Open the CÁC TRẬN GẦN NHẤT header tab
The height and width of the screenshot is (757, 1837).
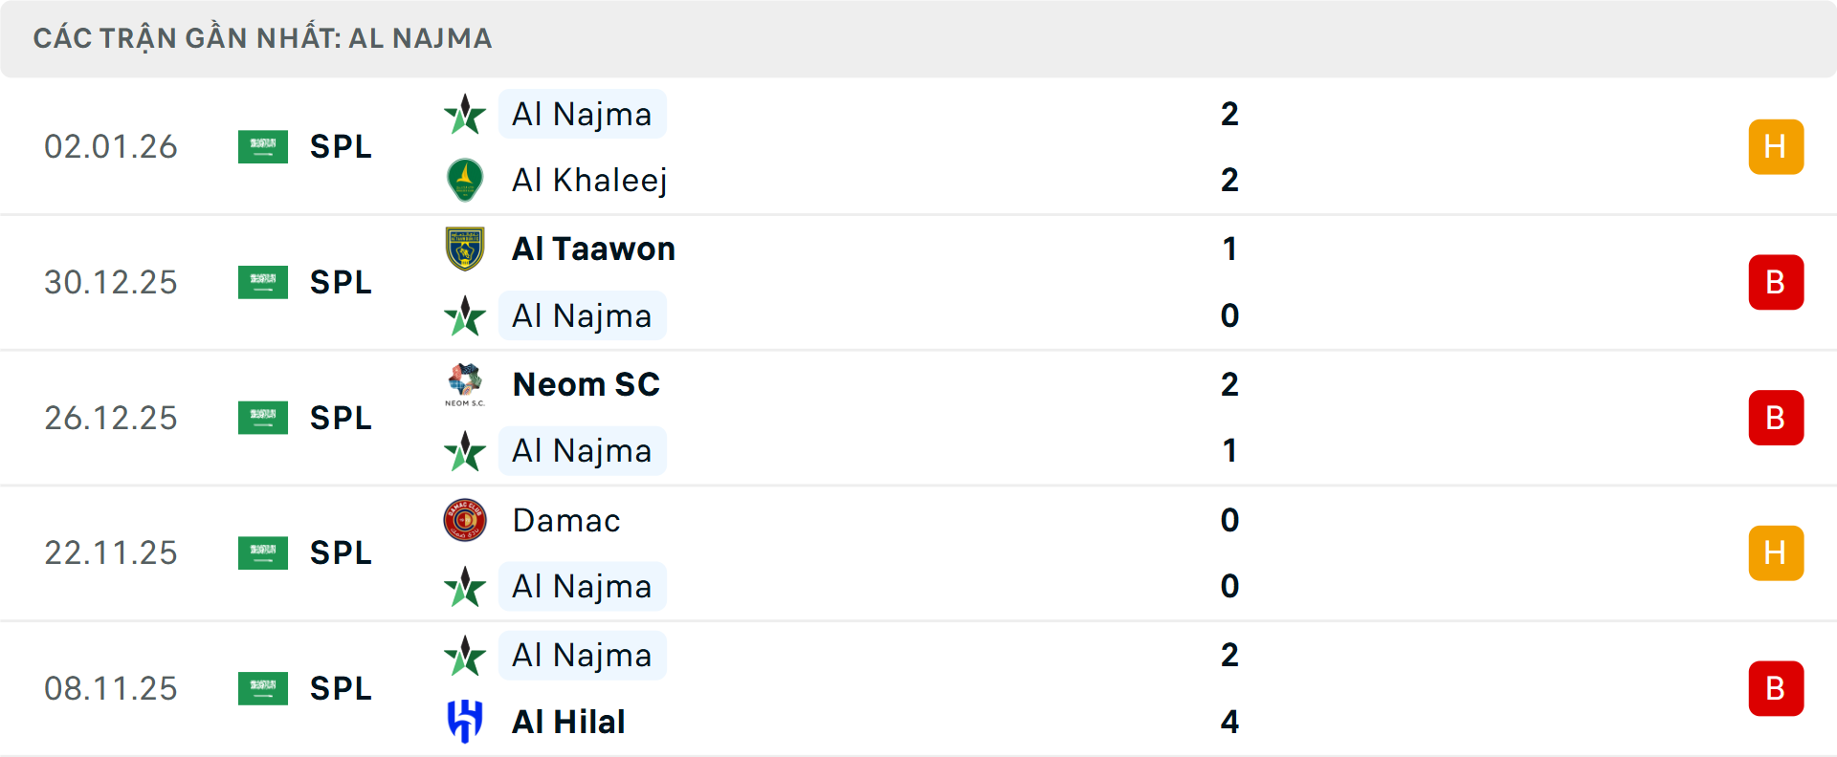coord(262,38)
